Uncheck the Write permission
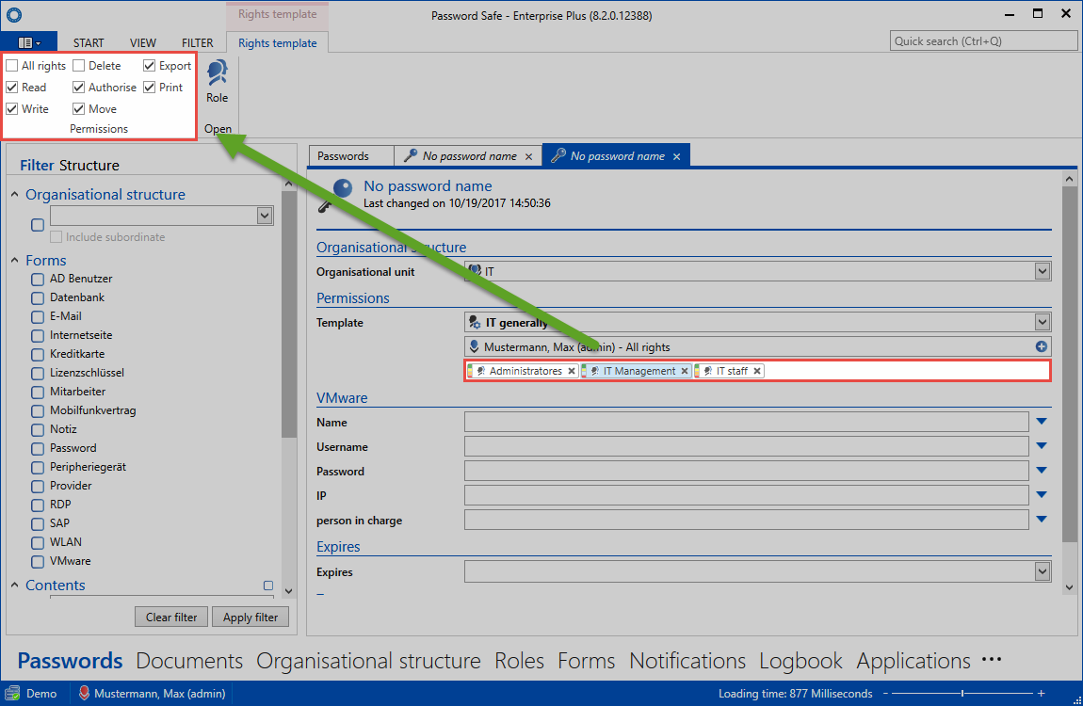Viewport: 1083px width, 706px height. [11, 109]
